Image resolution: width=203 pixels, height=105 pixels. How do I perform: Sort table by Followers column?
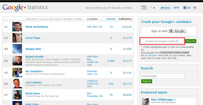[125, 19]
